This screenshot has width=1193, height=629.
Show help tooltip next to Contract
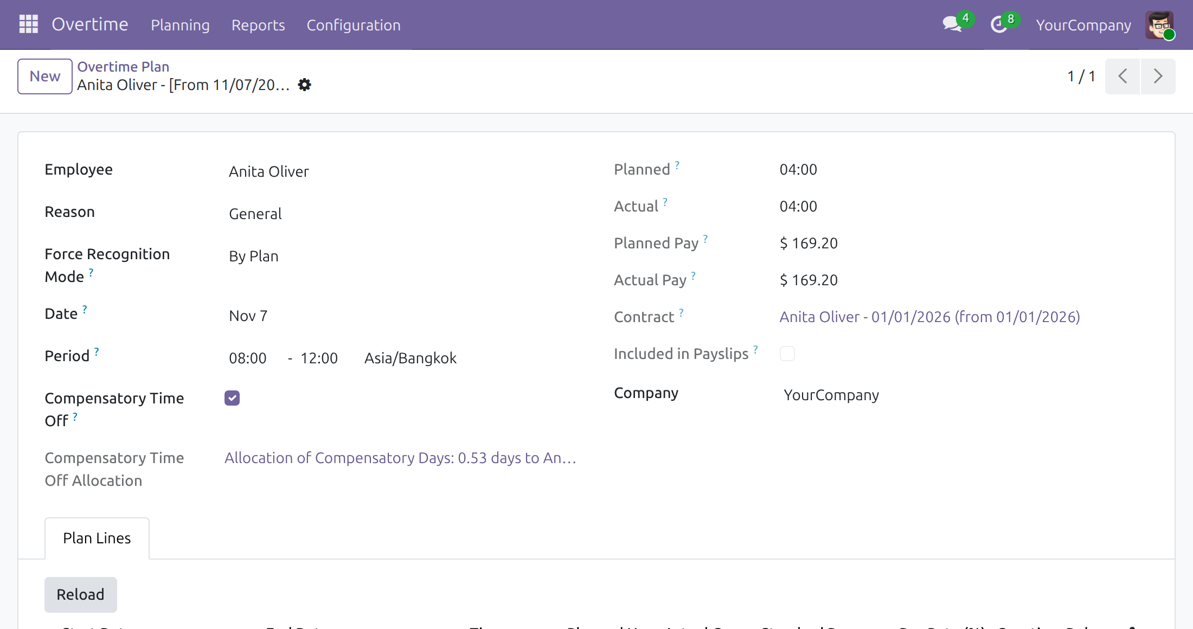(681, 312)
